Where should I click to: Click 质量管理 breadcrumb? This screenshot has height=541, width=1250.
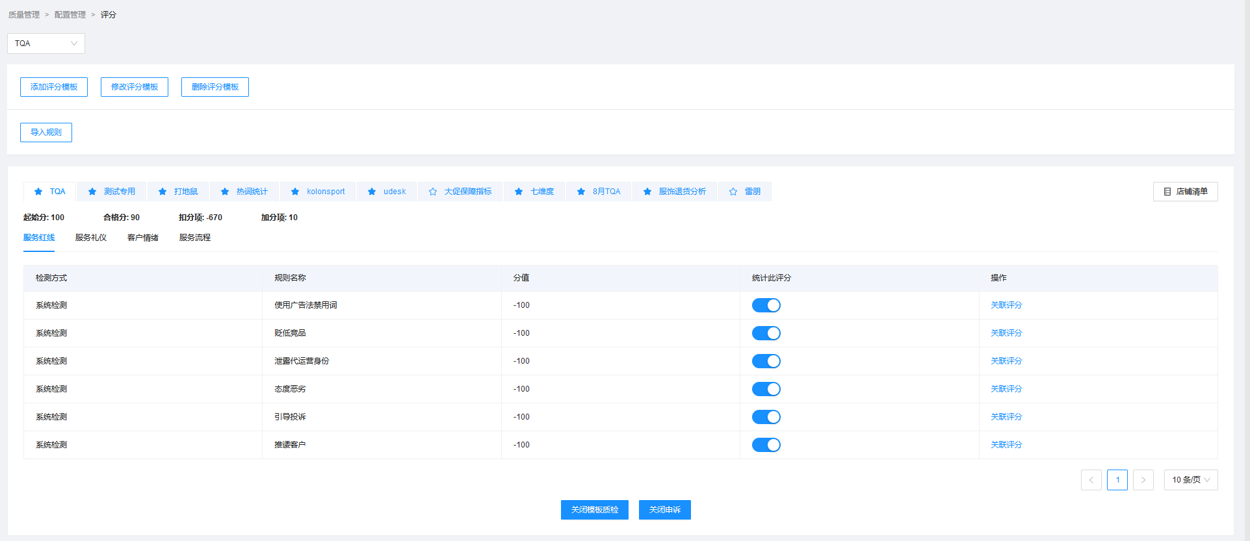[24, 15]
